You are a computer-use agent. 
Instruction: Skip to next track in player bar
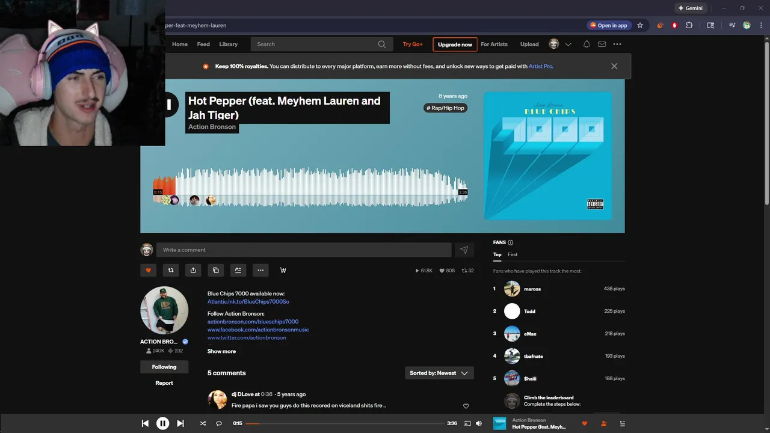coord(180,423)
